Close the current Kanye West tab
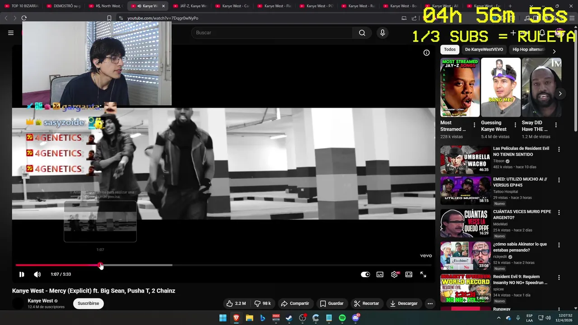 pos(163,6)
